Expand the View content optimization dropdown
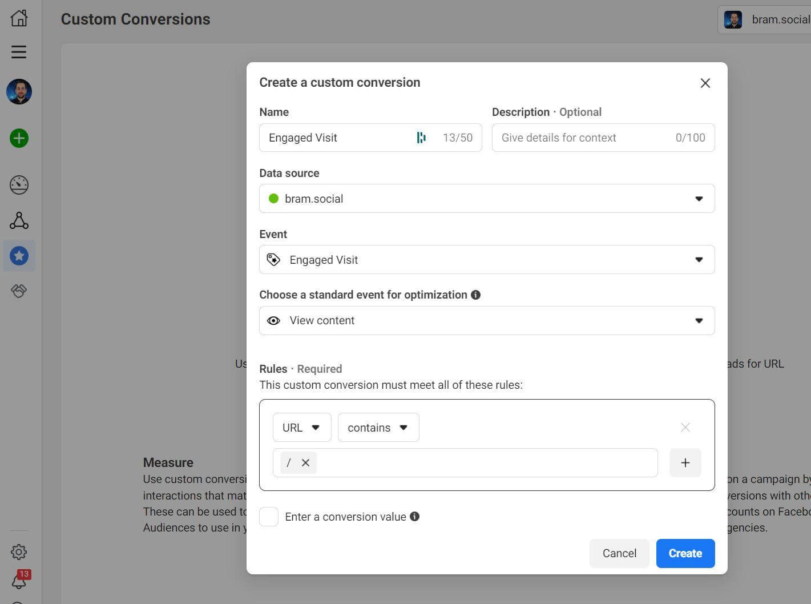Image resolution: width=811 pixels, height=604 pixels. click(x=486, y=321)
